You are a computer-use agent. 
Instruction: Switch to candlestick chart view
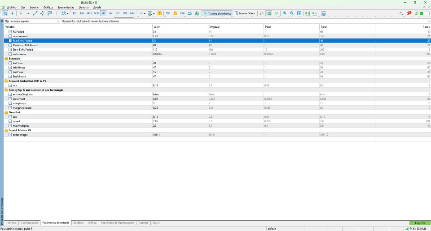tap(269, 13)
